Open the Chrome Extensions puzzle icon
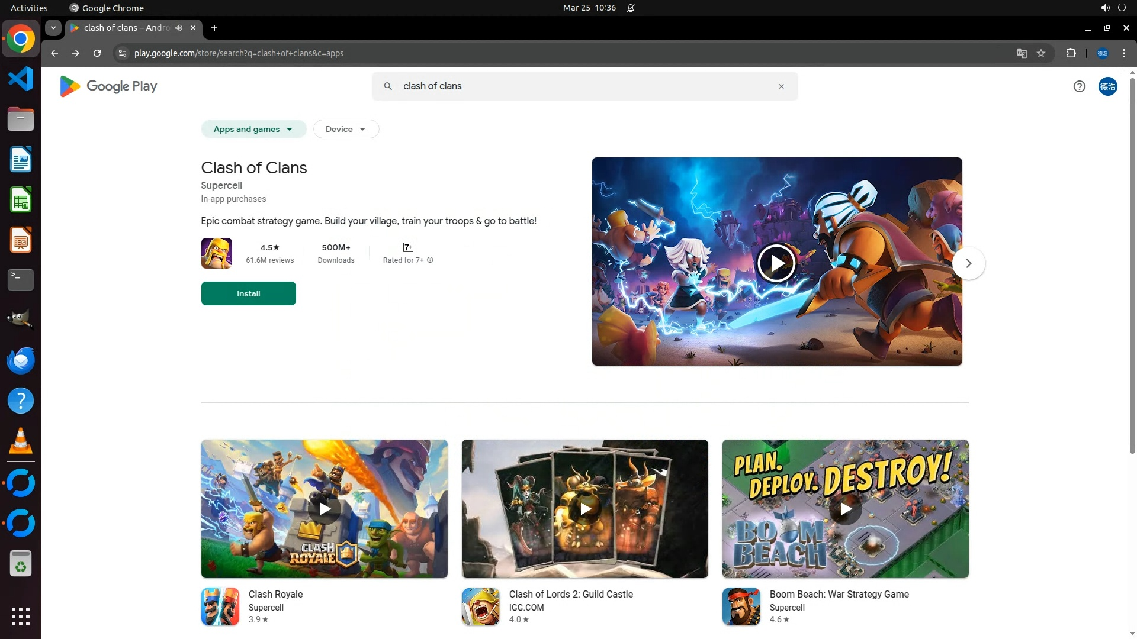Image resolution: width=1137 pixels, height=639 pixels. click(1071, 53)
